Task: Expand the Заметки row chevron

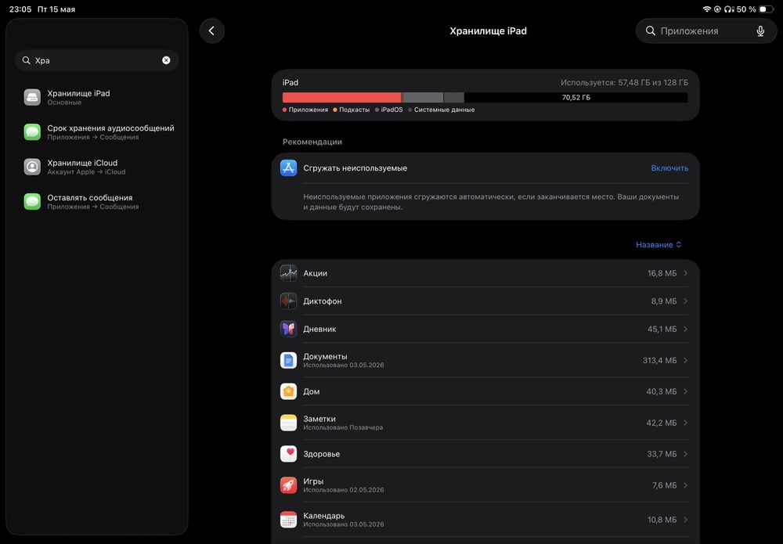Action: (686, 423)
